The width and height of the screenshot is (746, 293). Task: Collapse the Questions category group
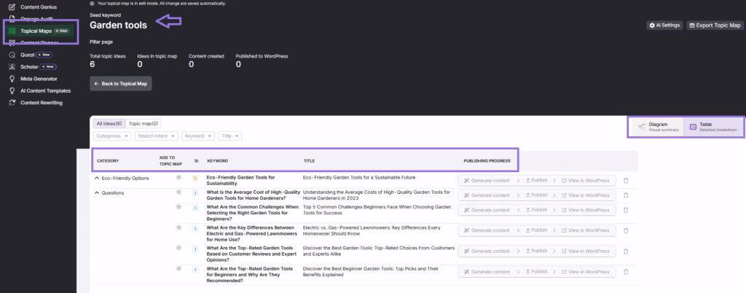(97, 193)
